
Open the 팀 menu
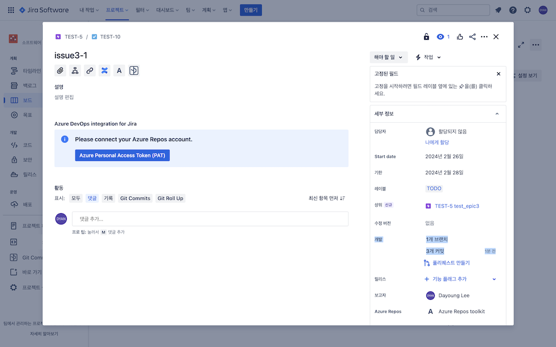click(190, 10)
